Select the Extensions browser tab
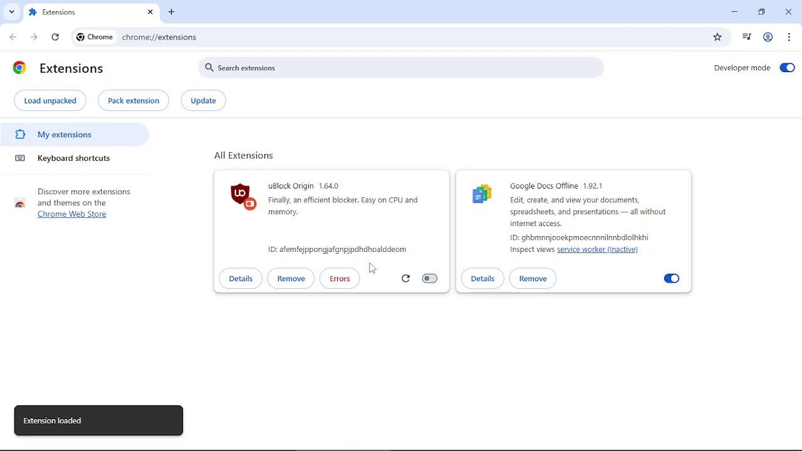The width and height of the screenshot is (802, 451). [90, 12]
